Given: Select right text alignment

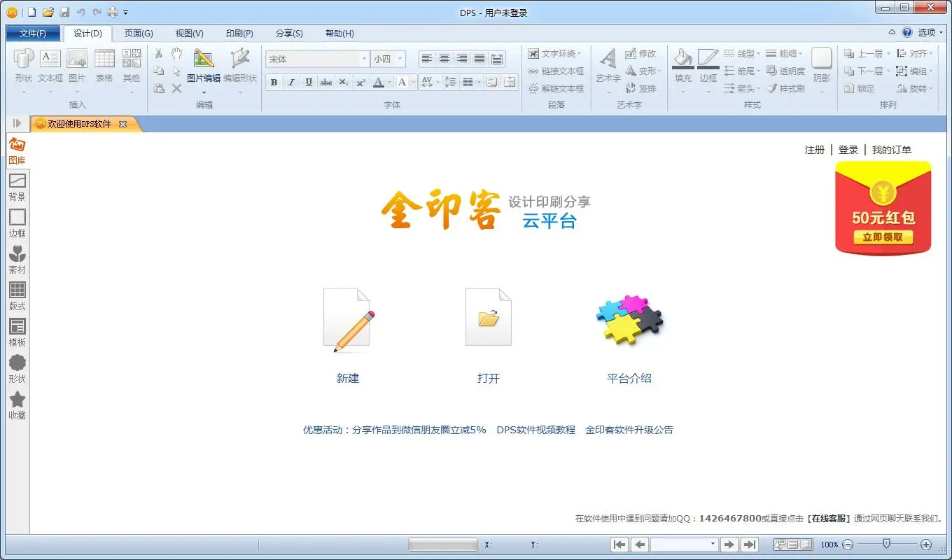Looking at the screenshot, I should [x=461, y=59].
